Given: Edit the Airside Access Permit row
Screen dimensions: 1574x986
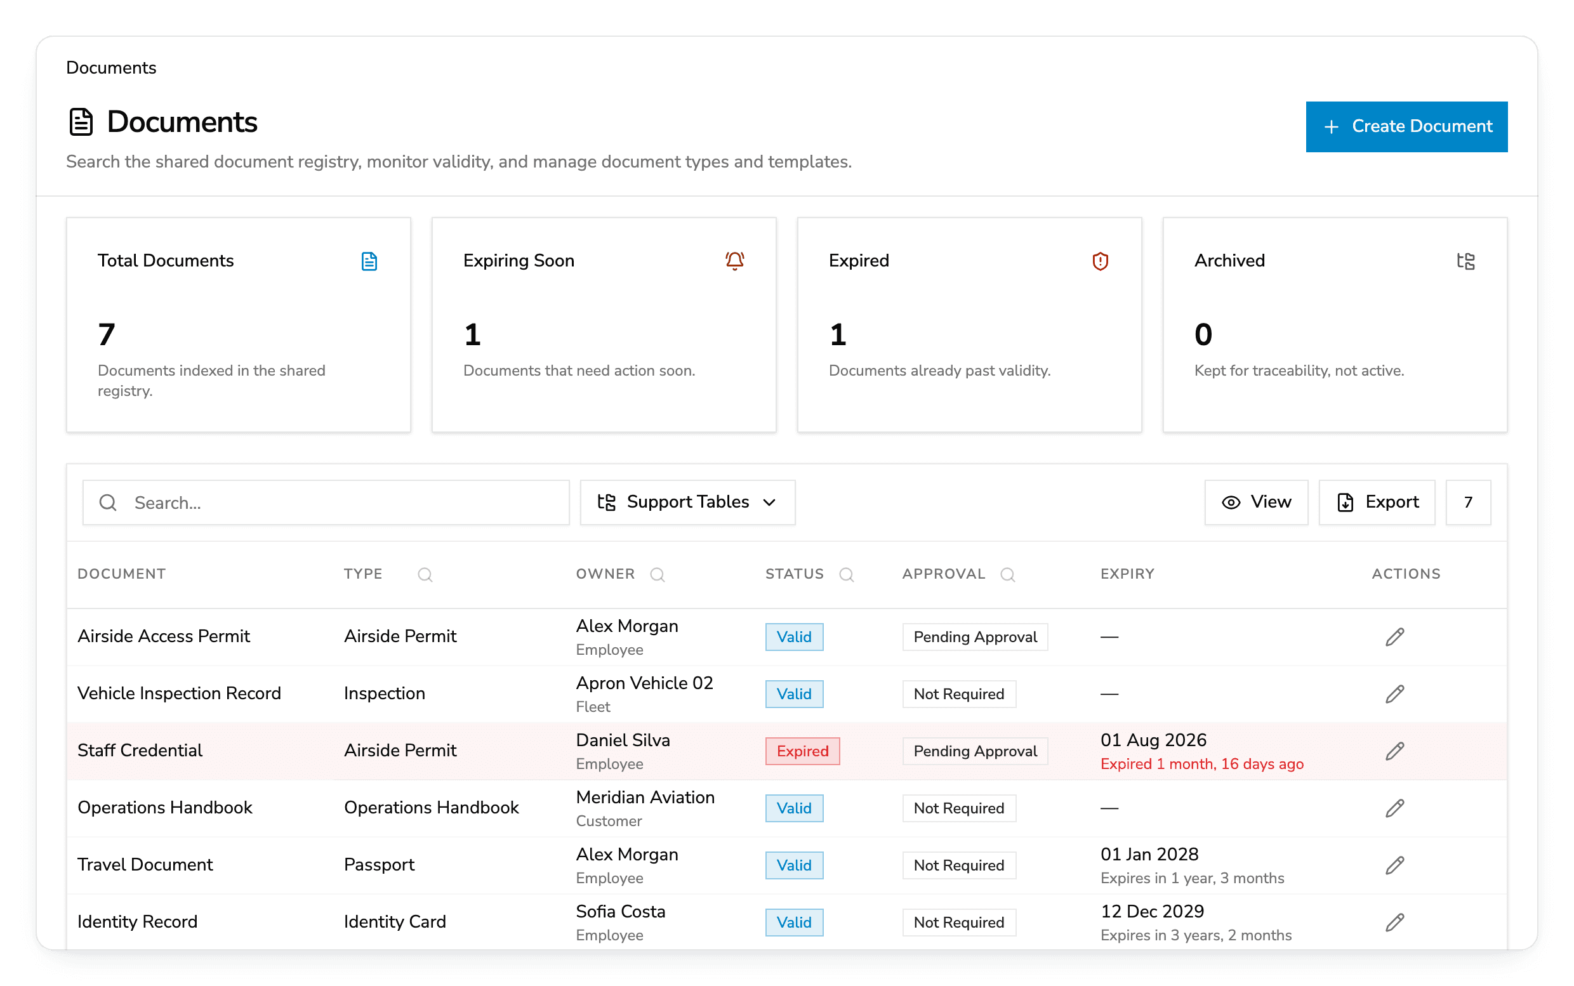Looking at the screenshot, I should 1394,636.
